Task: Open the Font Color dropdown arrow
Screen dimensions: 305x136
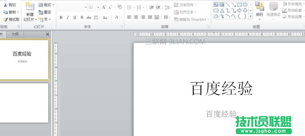Action: coord(121,17)
